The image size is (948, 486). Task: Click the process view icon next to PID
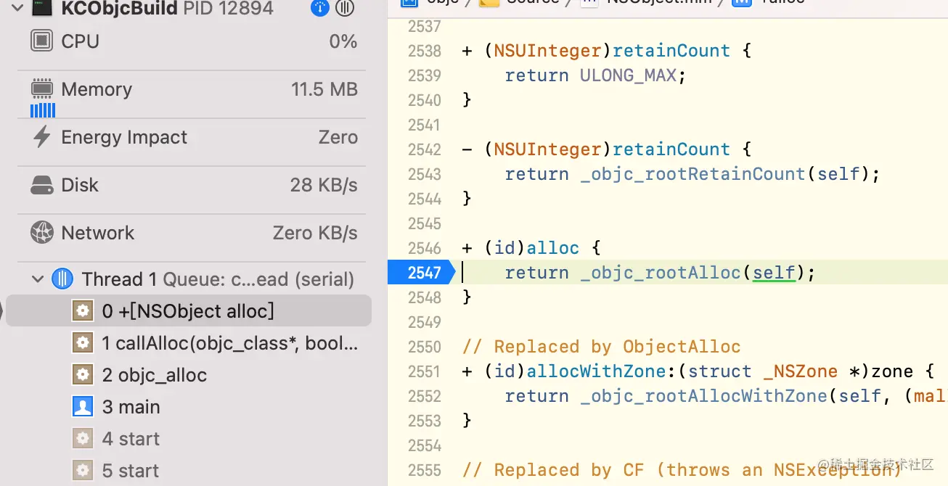(x=345, y=8)
